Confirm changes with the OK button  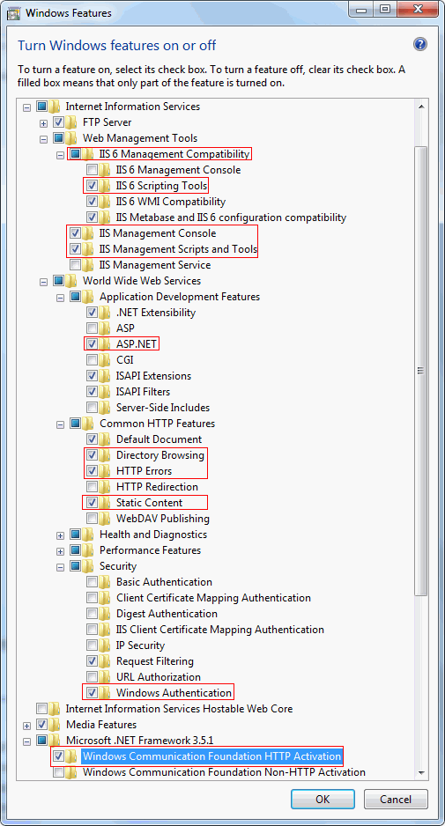point(323,799)
